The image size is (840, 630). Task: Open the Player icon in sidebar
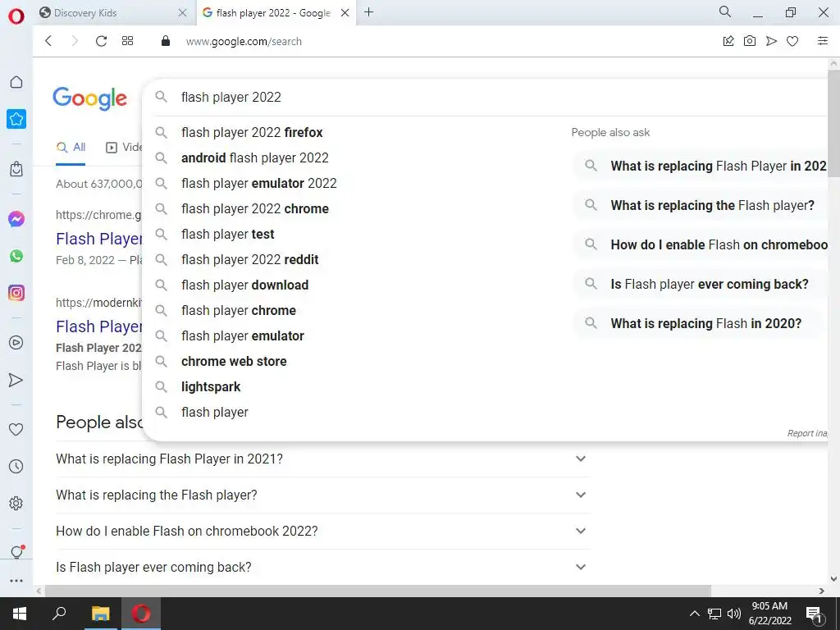(x=16, y=343)
